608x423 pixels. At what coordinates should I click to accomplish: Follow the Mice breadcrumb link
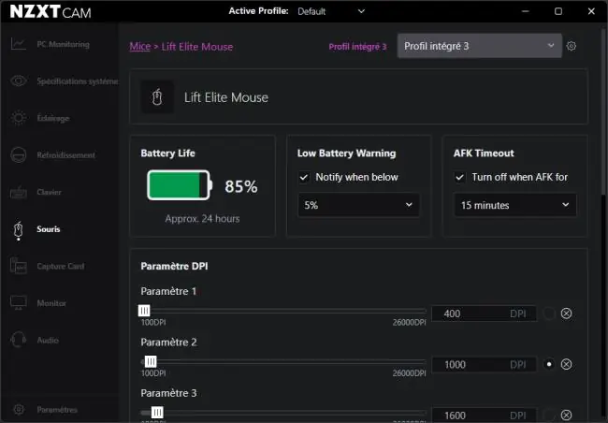coord(140,47)
